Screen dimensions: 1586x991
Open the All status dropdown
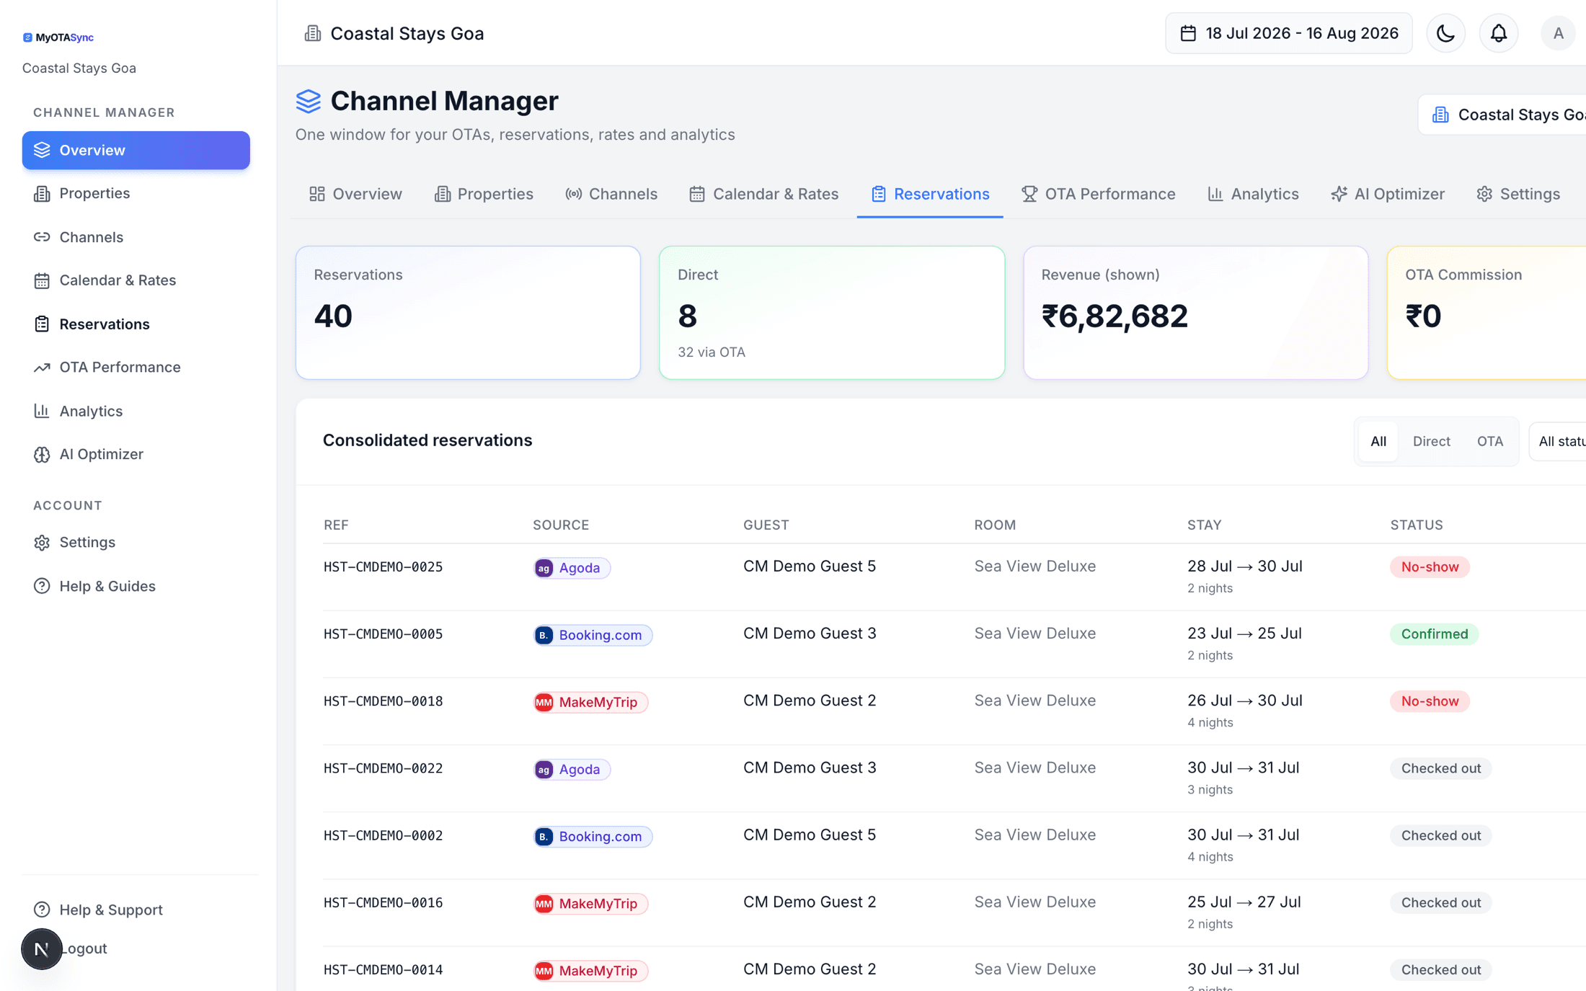[1559, 441]
